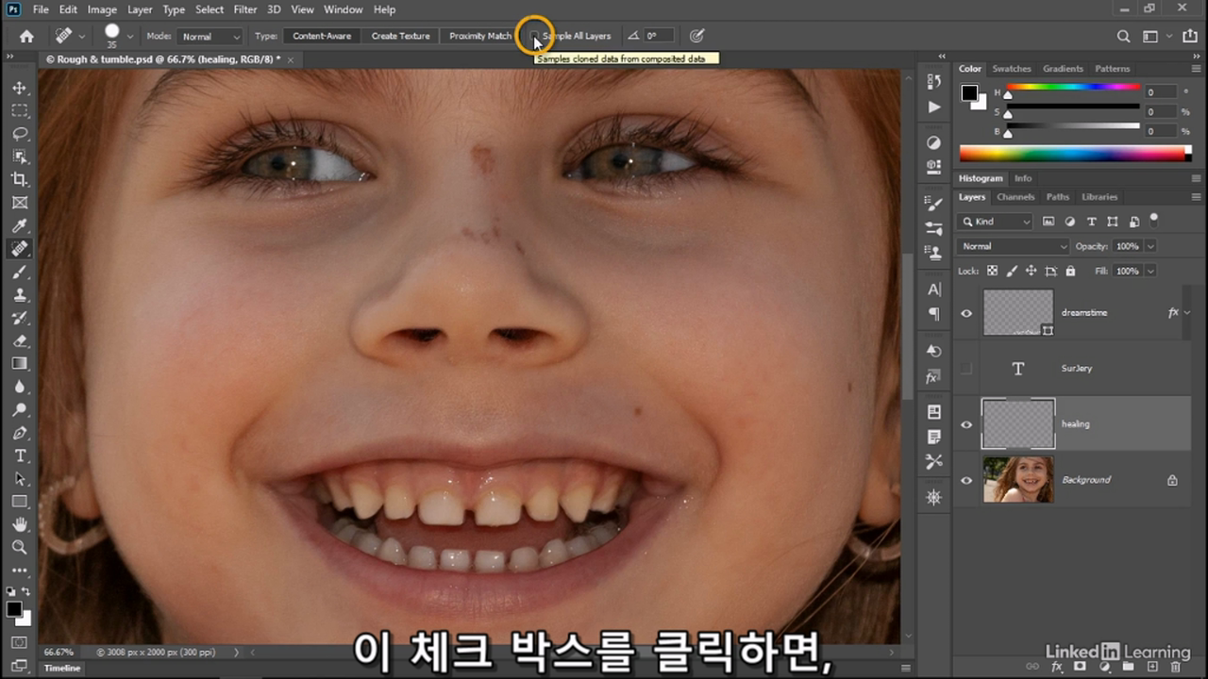Select the Rectangular Marquee tool
This screenshot has width=1208, height=679.
[x=20, y=110]
